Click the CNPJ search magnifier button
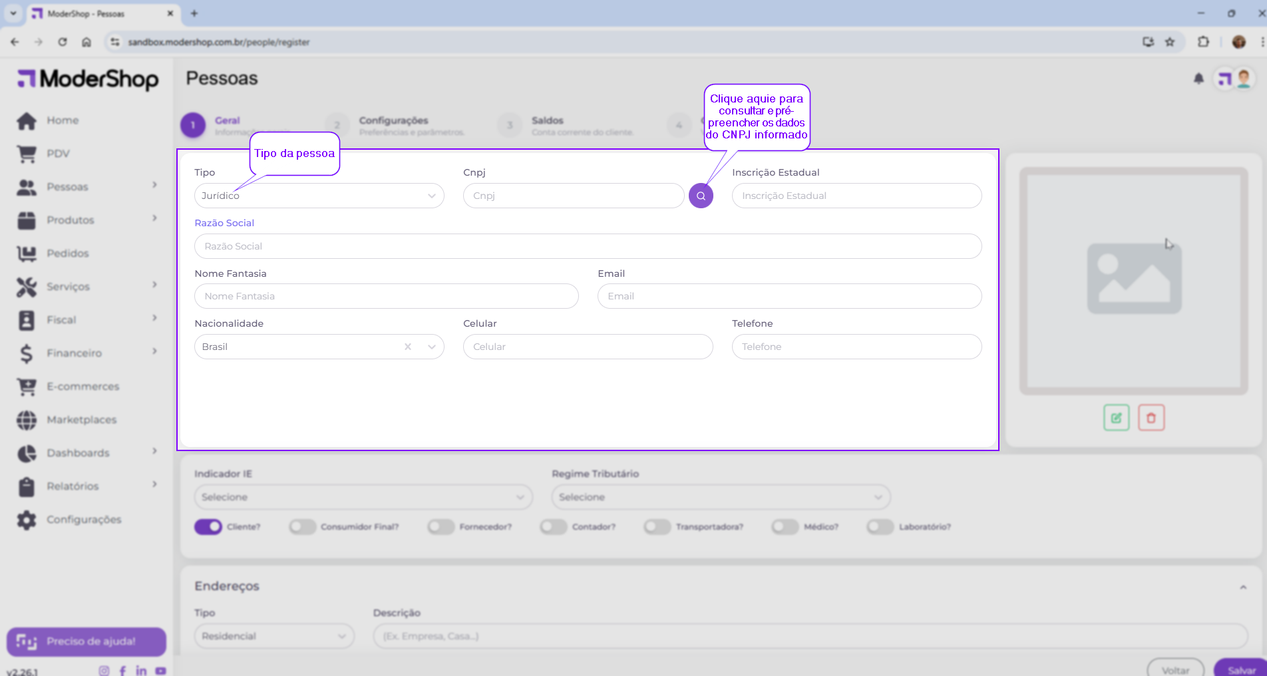1267x676 pixels. (x=701, y=196)
